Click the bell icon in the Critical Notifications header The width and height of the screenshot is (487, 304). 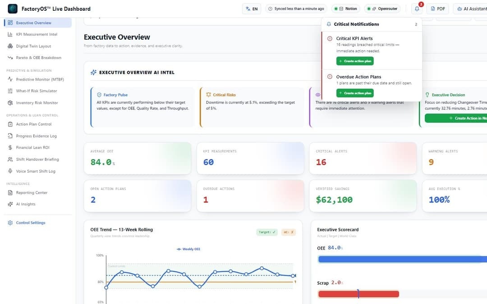point(329,24)
